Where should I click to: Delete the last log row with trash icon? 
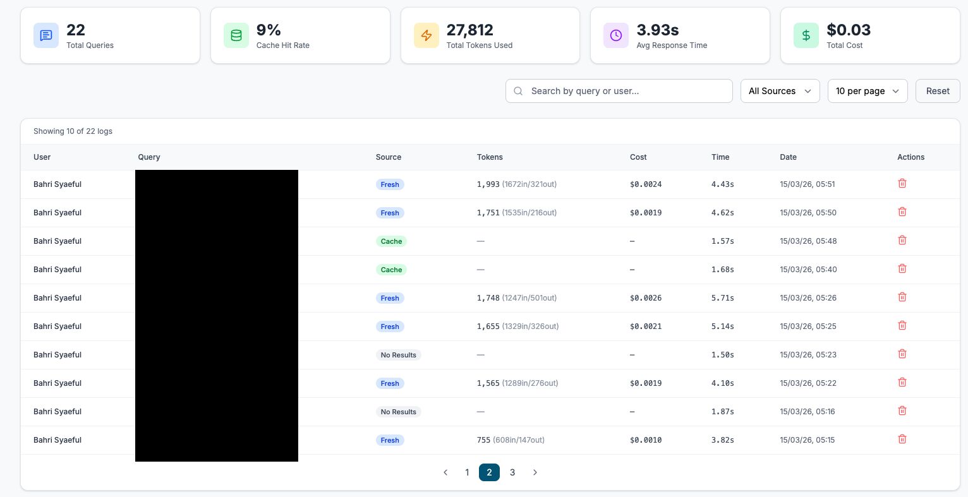(x=902, y=439)
